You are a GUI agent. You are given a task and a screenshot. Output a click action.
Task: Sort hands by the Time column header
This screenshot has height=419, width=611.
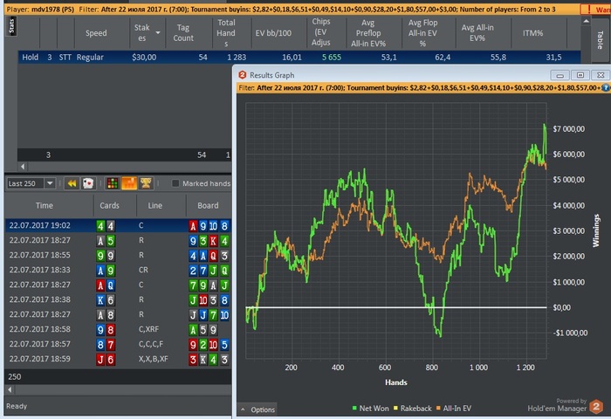45,205
